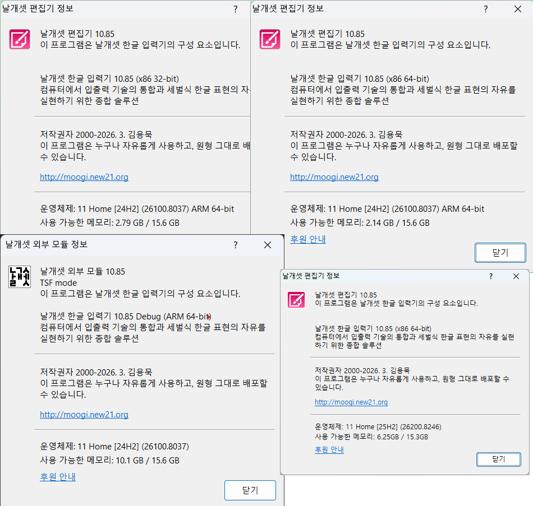
Task: Click the 저작권자 line in the 외부 모듈 정보 window
Action: coord(96,372)
